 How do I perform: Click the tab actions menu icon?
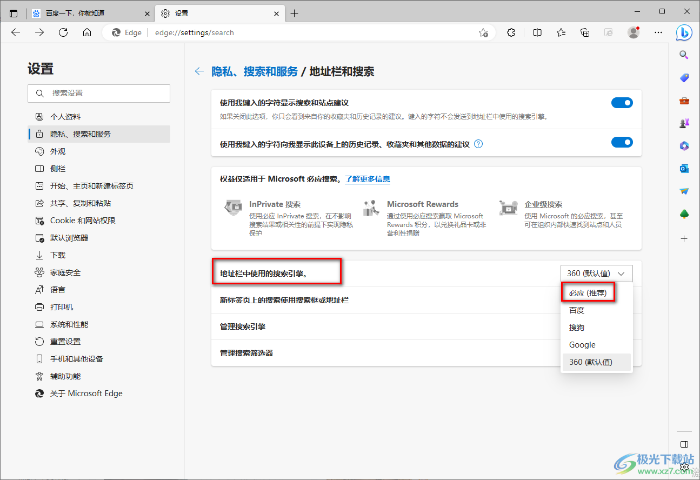pos(14,14)
